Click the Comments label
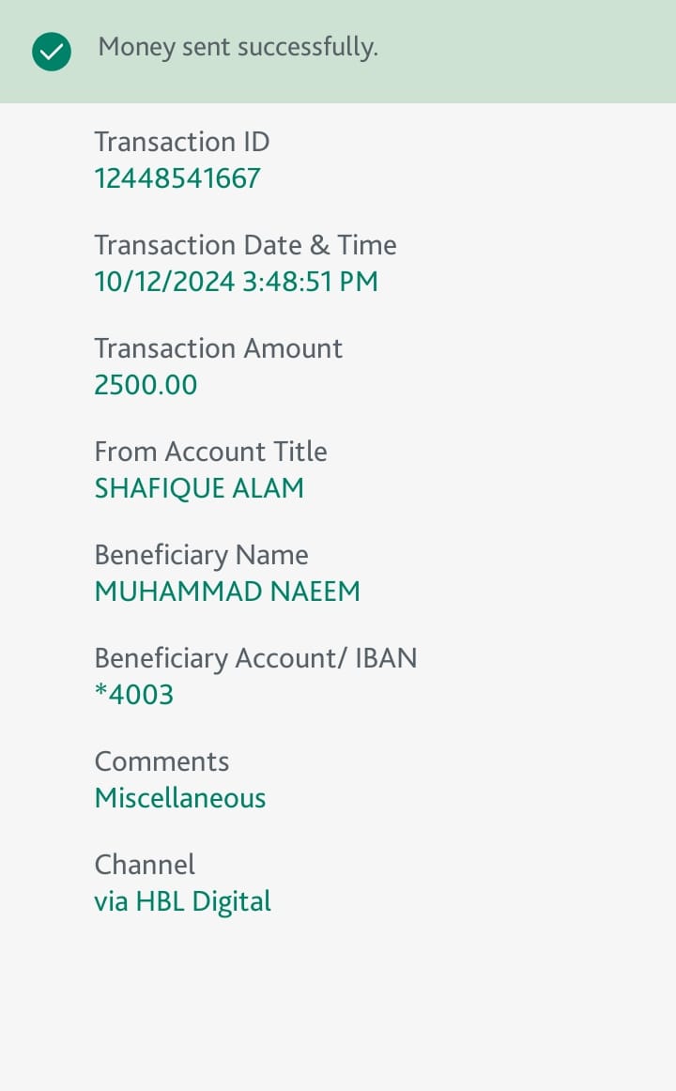 click(161, 761)
